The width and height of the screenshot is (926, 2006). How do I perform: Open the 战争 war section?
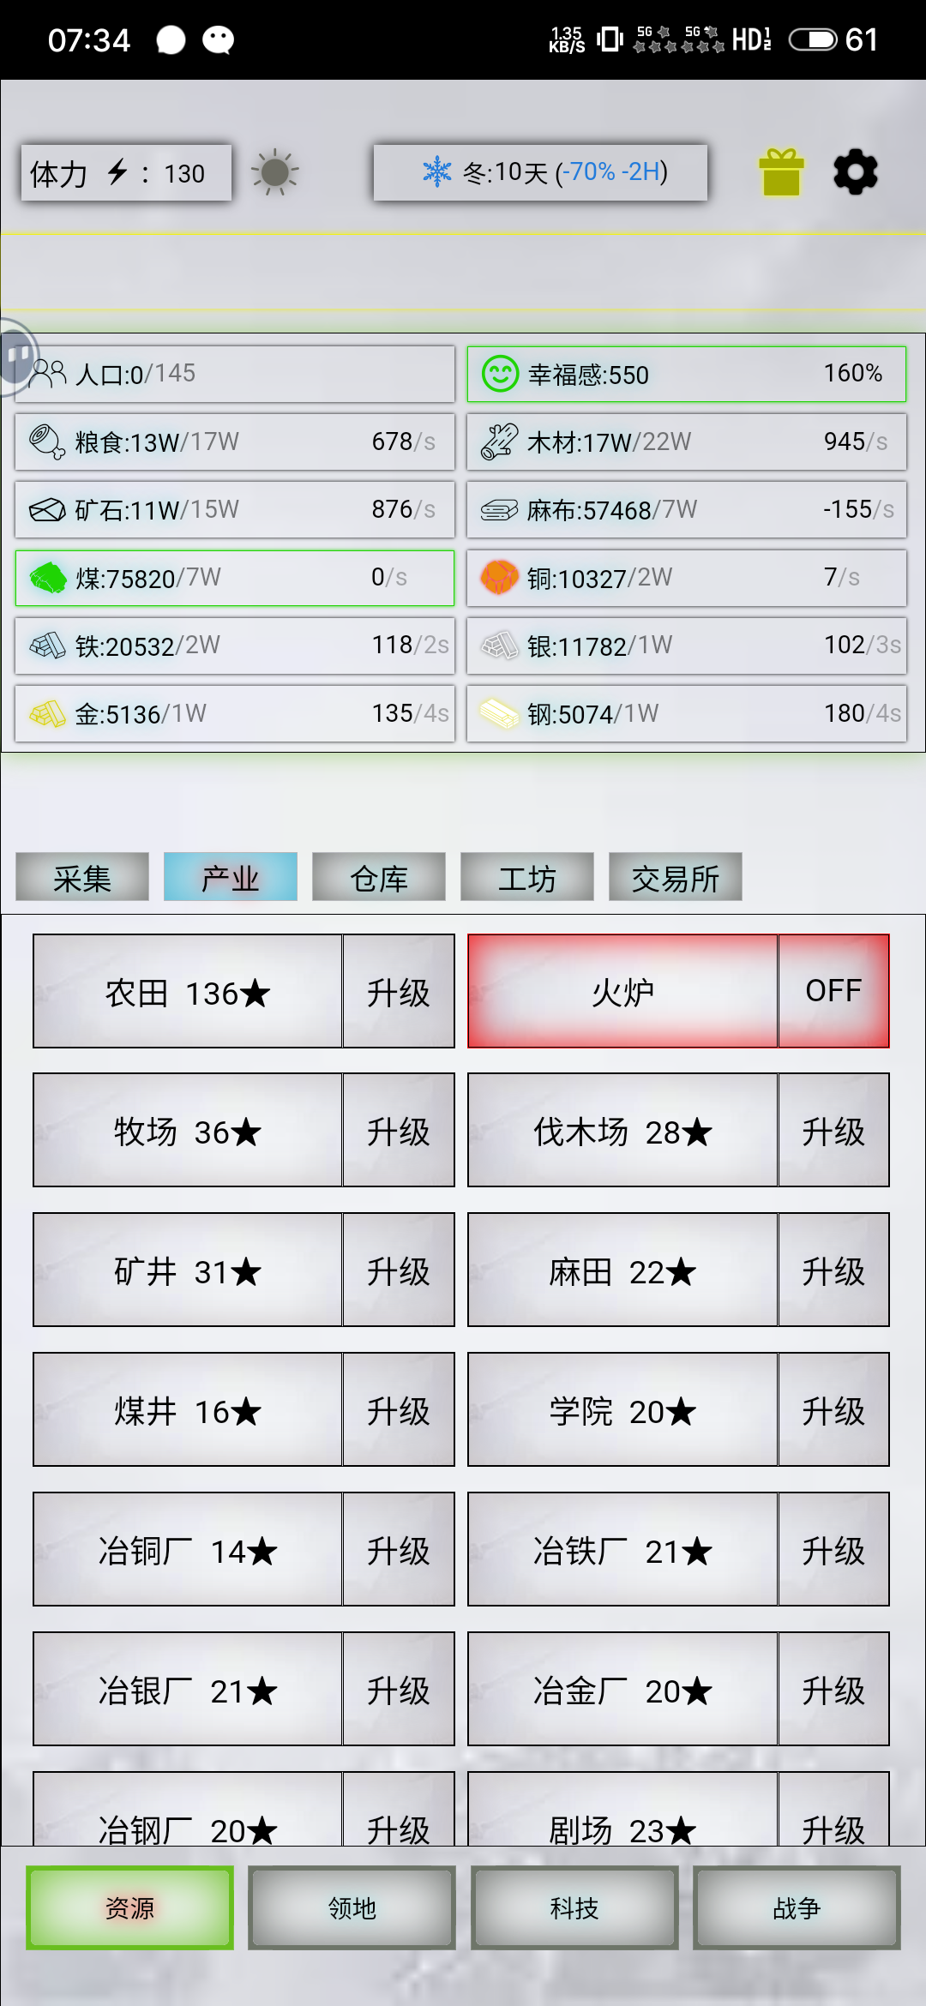pos(797,1908)
